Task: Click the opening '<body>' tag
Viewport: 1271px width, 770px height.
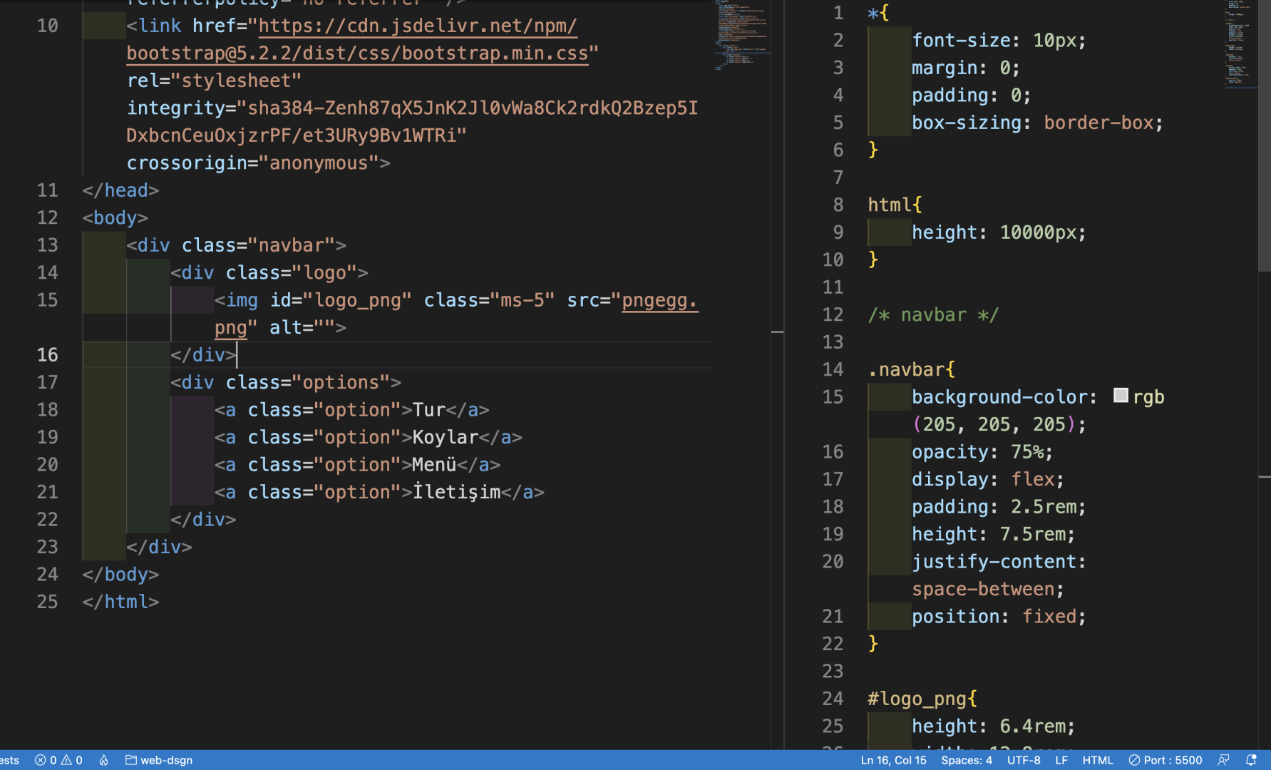Action: pyautogui.click(x=115, y=217)
